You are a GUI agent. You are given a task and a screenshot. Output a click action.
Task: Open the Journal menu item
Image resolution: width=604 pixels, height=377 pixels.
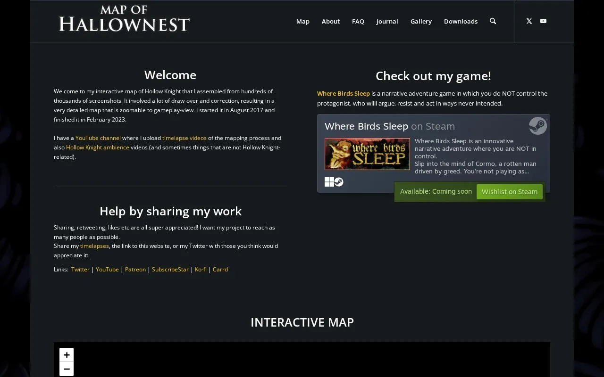[x=387, y=21]
